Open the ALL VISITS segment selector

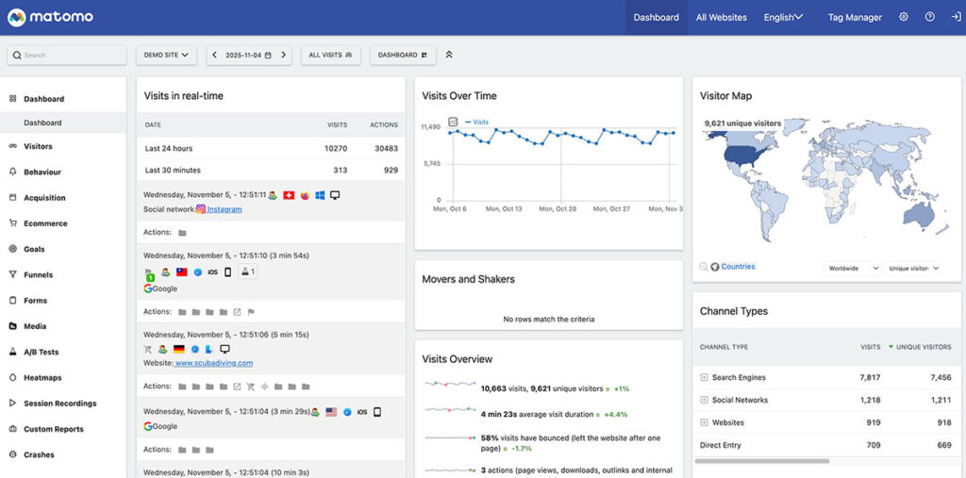click(x=331, y=55)
